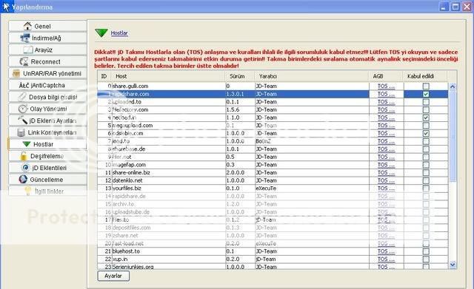Select the imagefap.com host row

pyautogui.click(x=273, y=165)
